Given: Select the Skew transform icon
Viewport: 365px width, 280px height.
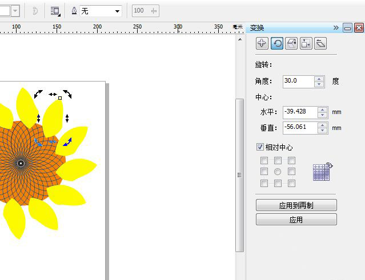Looking at the screenshot, I should point(320,43).
